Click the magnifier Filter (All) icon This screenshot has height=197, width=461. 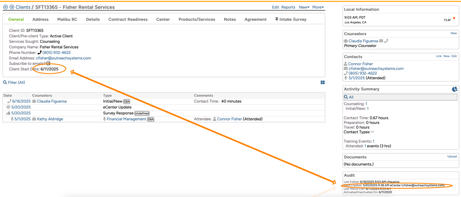pyautogui.click(x=5, y=83)
